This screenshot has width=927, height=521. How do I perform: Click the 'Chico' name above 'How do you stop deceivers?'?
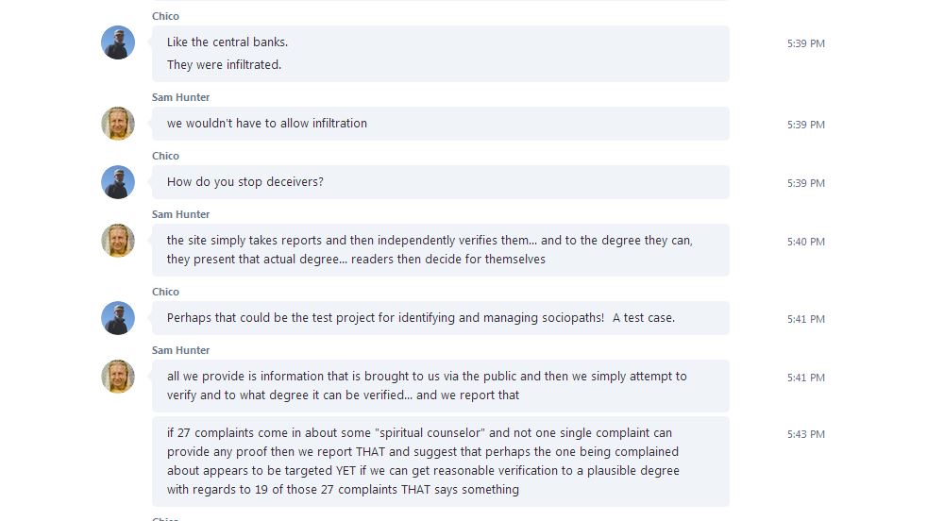pyautogui.click(x=165, y=156)
